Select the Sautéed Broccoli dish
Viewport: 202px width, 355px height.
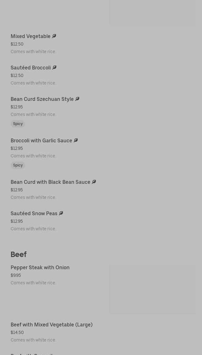click(x=31, y=68)
